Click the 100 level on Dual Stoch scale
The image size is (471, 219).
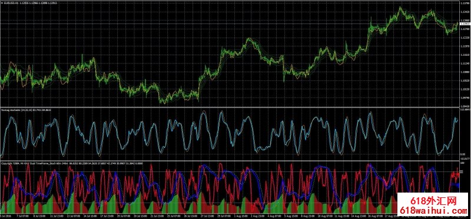point(462,163)
